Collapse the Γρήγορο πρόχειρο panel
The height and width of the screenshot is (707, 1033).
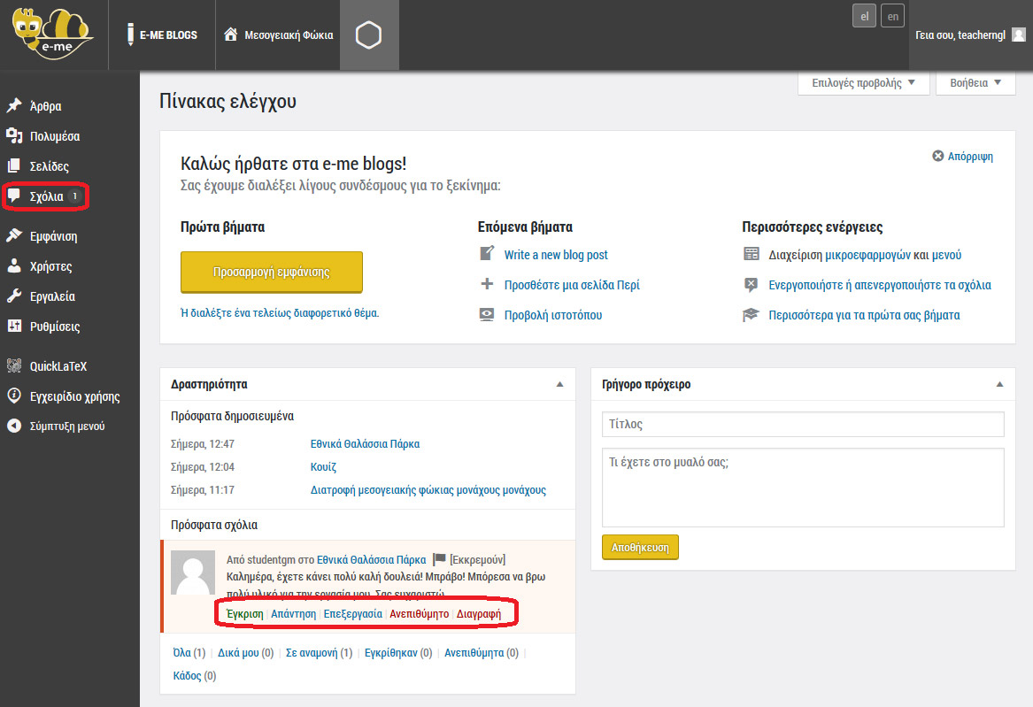click(x=999, y=384)
